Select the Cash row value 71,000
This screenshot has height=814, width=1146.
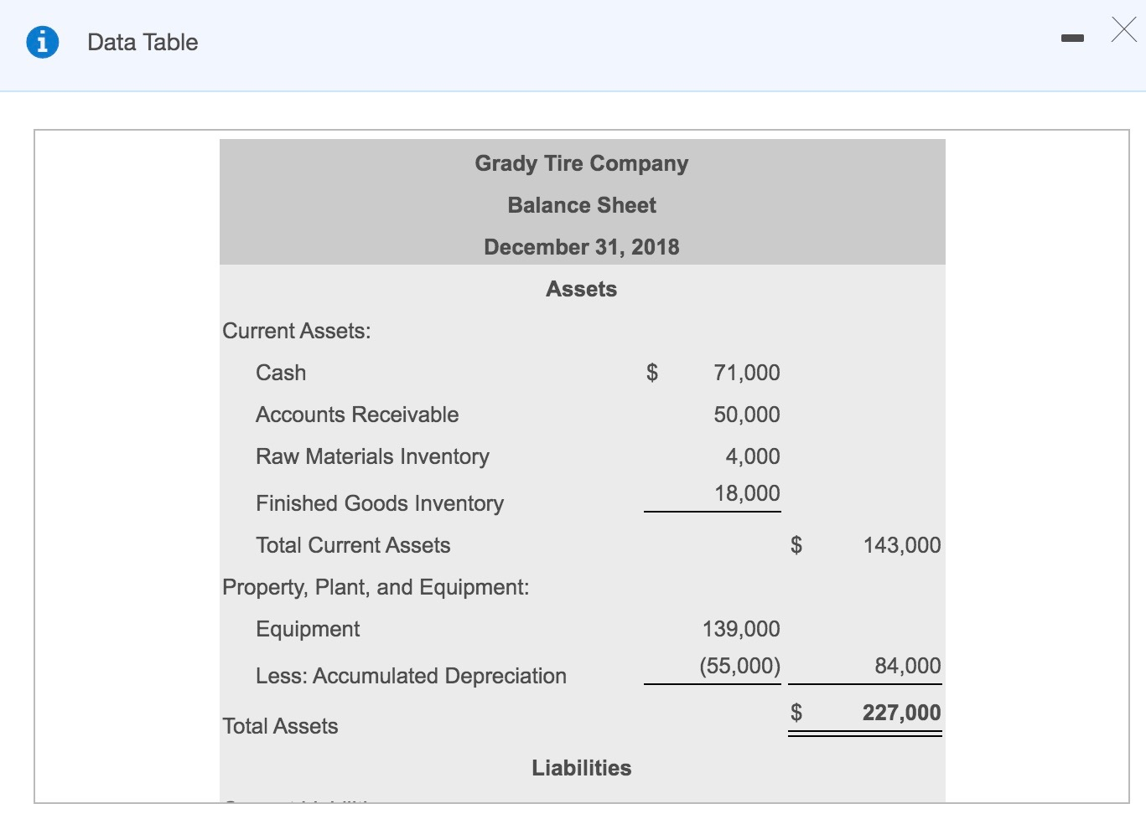745,372
